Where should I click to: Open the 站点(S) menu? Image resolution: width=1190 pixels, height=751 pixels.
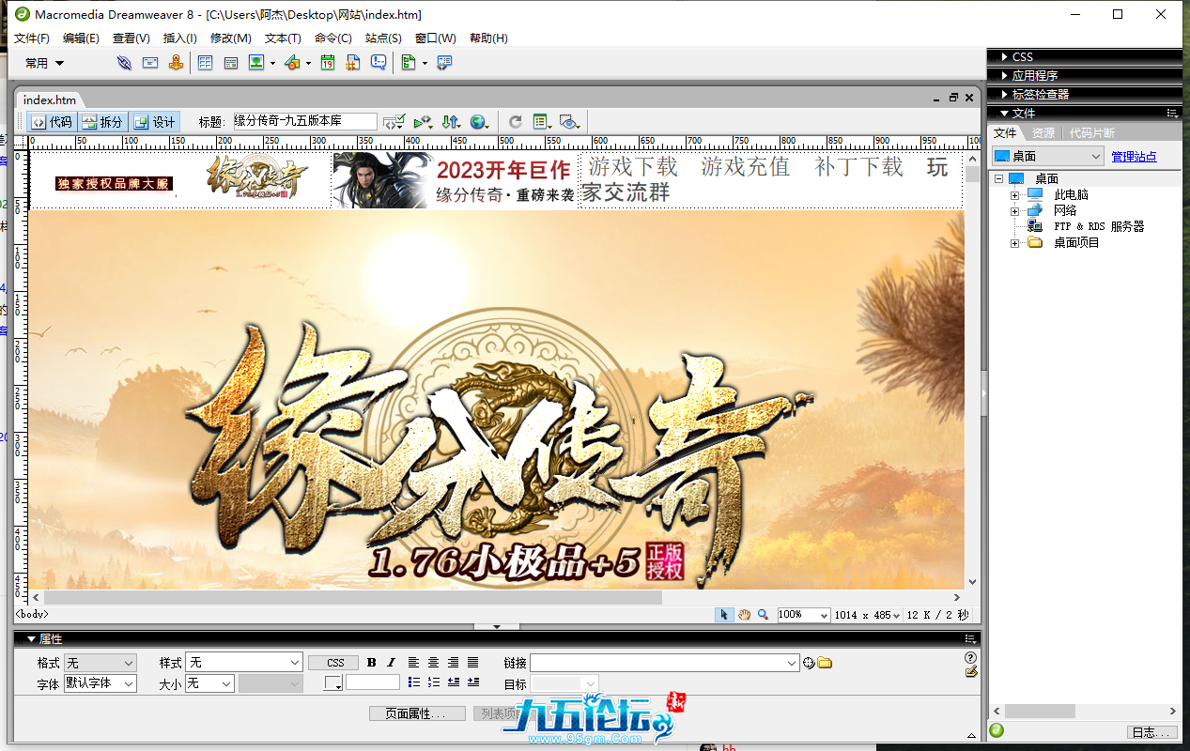click(x=383, y=38)
